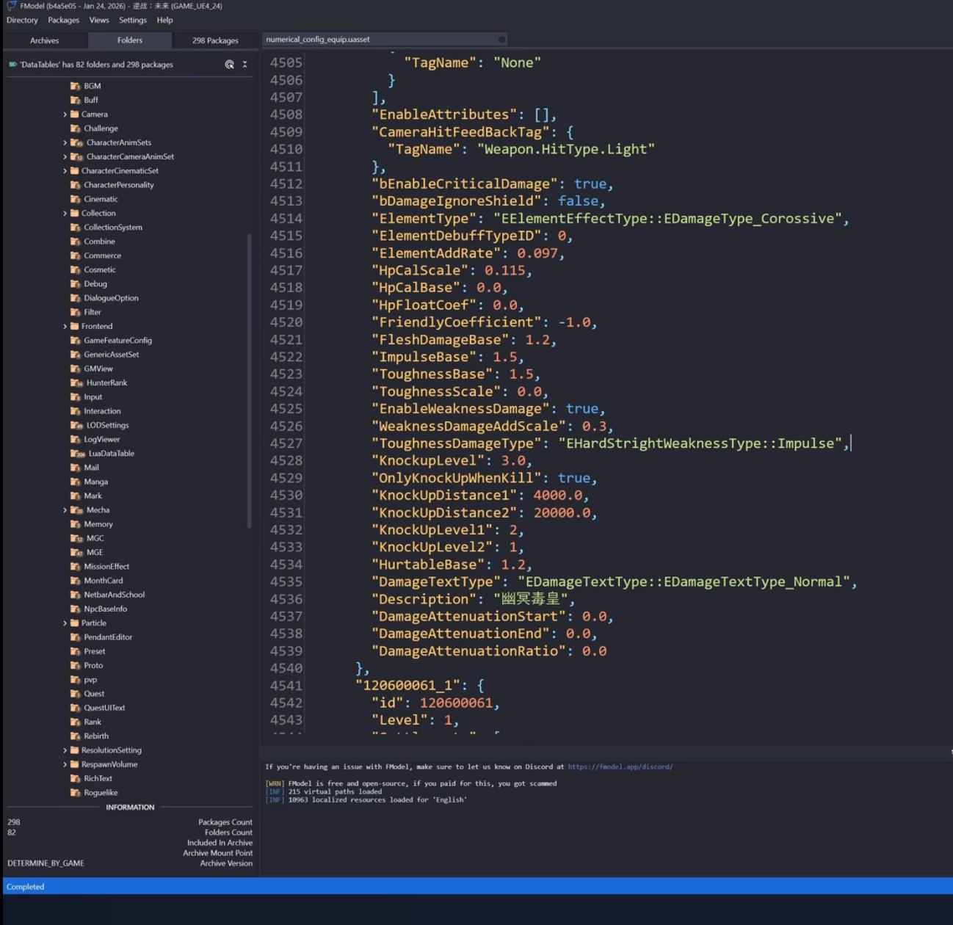Open the Settings menu
The height and width of the screenshot is (925, 953).
pos(133,21)
